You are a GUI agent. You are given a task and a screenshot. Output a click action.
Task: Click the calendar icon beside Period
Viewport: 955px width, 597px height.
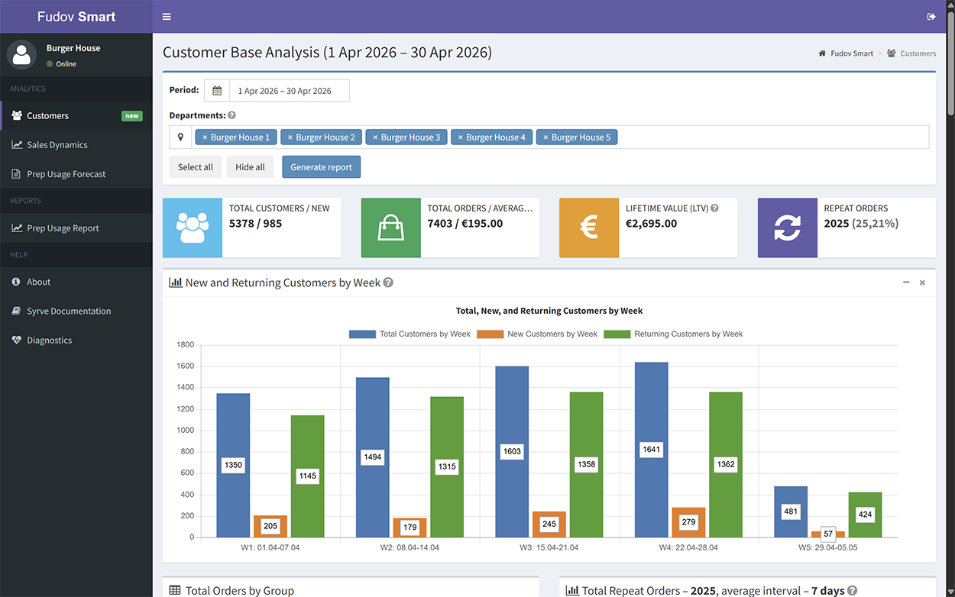pos(217,91)
